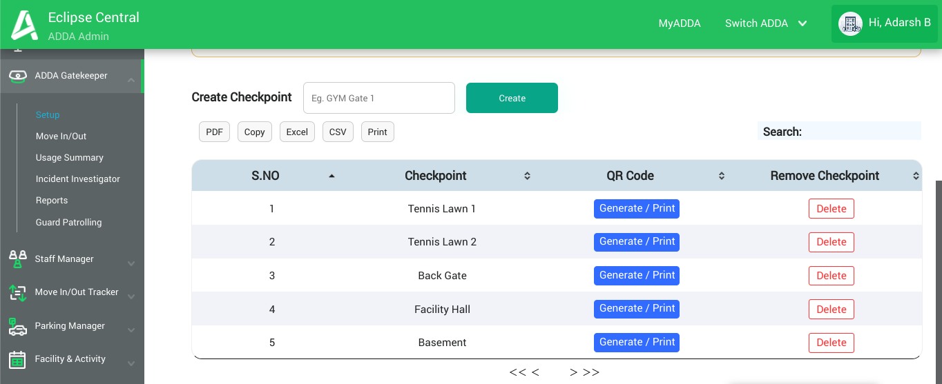Click the ADDA logo icon
Viewport: 942px width, 384px height.
[24, 25]
